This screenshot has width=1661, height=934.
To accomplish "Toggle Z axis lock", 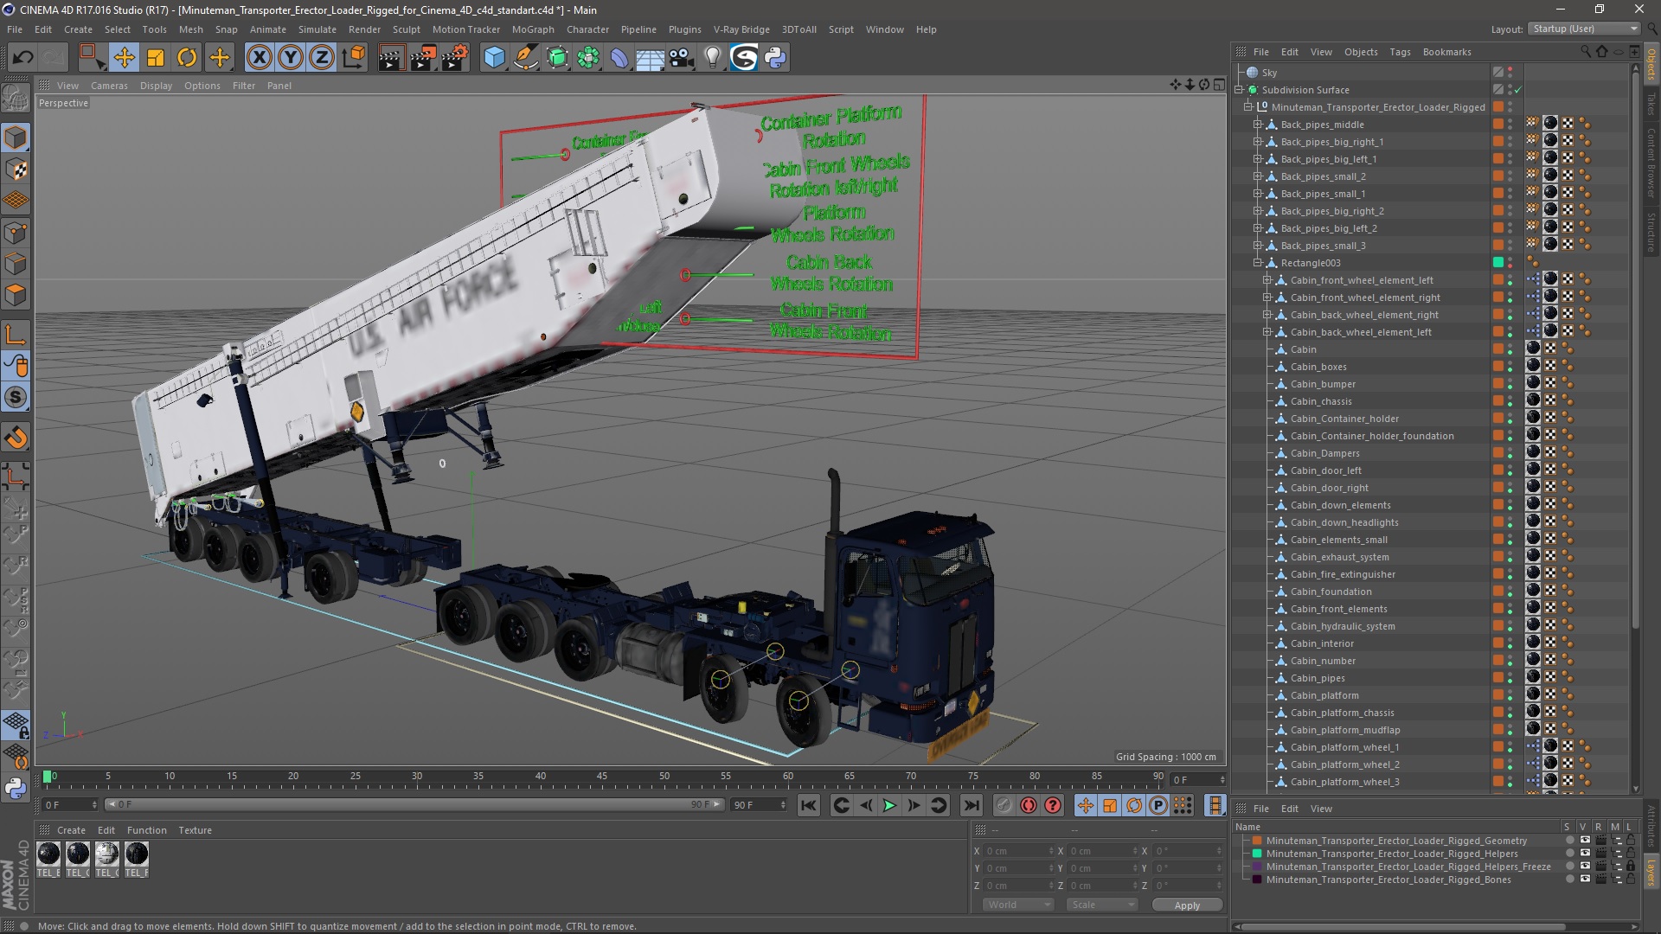I will pyautogui.click(x=322, y=58).
